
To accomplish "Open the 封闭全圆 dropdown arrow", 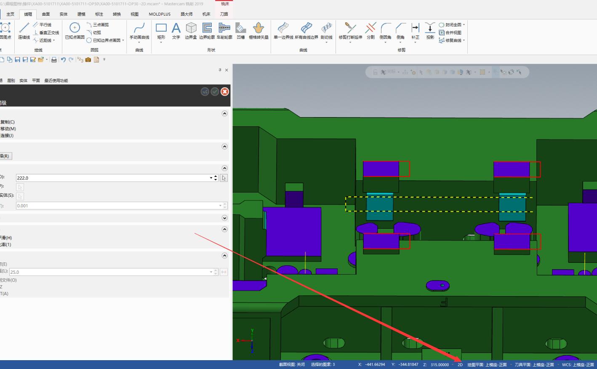I will point(464,25).
